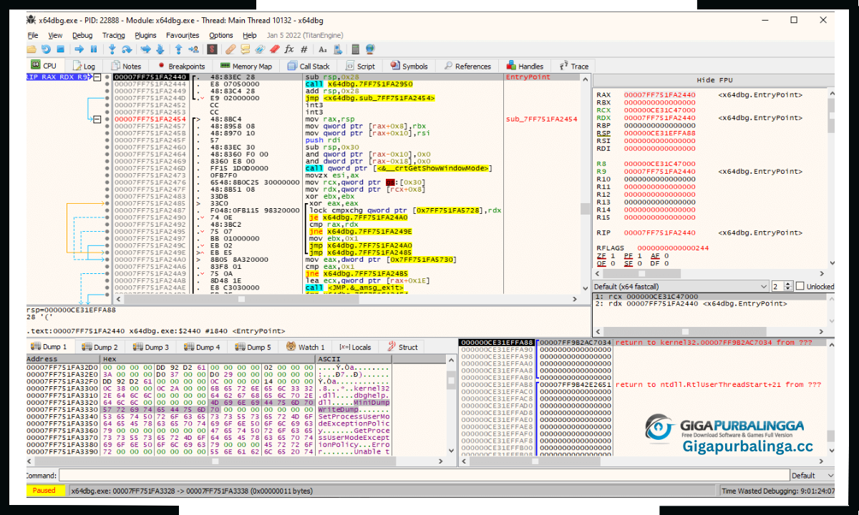
Task: Select the RSP register value 000000CE31EFFA88
Action: point(659,133)
